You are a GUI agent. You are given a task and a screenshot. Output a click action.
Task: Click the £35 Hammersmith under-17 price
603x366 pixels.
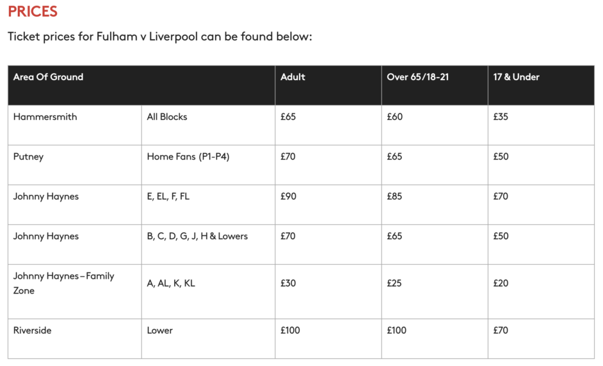pos(501,117)
